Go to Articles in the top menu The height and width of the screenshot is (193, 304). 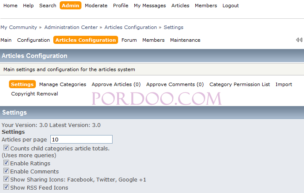(x=180, y=6)
